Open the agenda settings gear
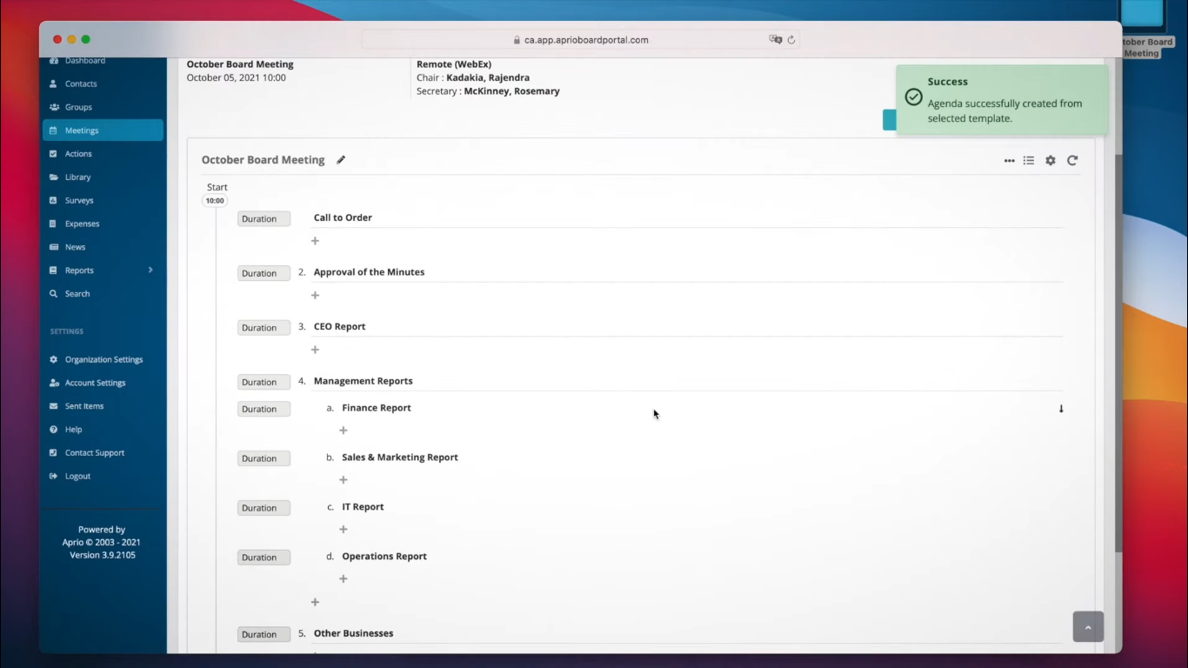 (1050, 160)
